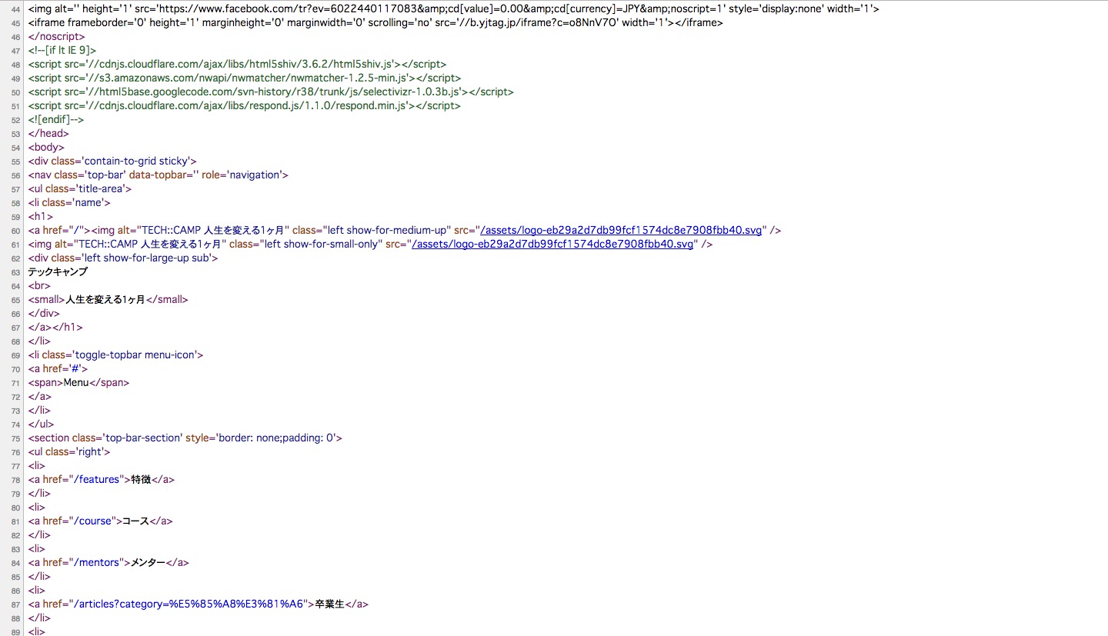Click the Menu span text
The height and width of the screenshot is (636, 1108).
(76, 382)
